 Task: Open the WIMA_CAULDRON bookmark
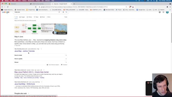[69, 10]
